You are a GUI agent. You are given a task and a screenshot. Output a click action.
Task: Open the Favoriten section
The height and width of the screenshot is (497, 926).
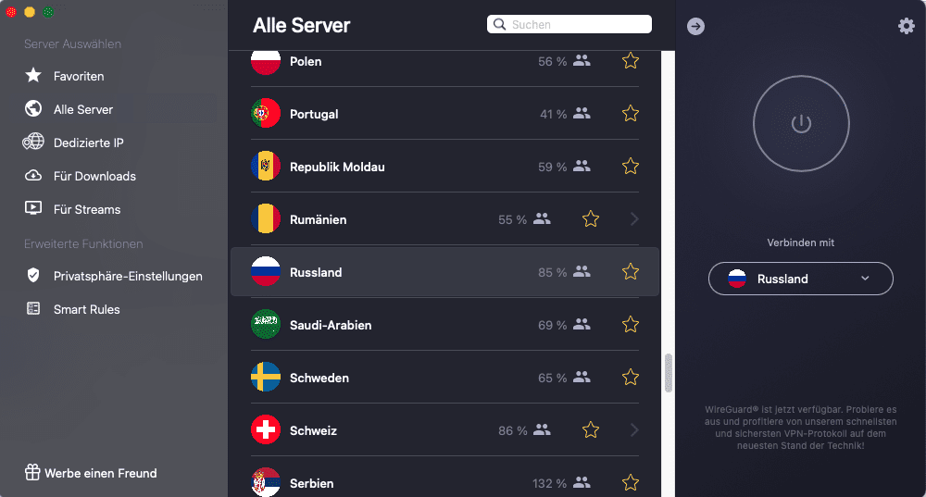(78, 76)
